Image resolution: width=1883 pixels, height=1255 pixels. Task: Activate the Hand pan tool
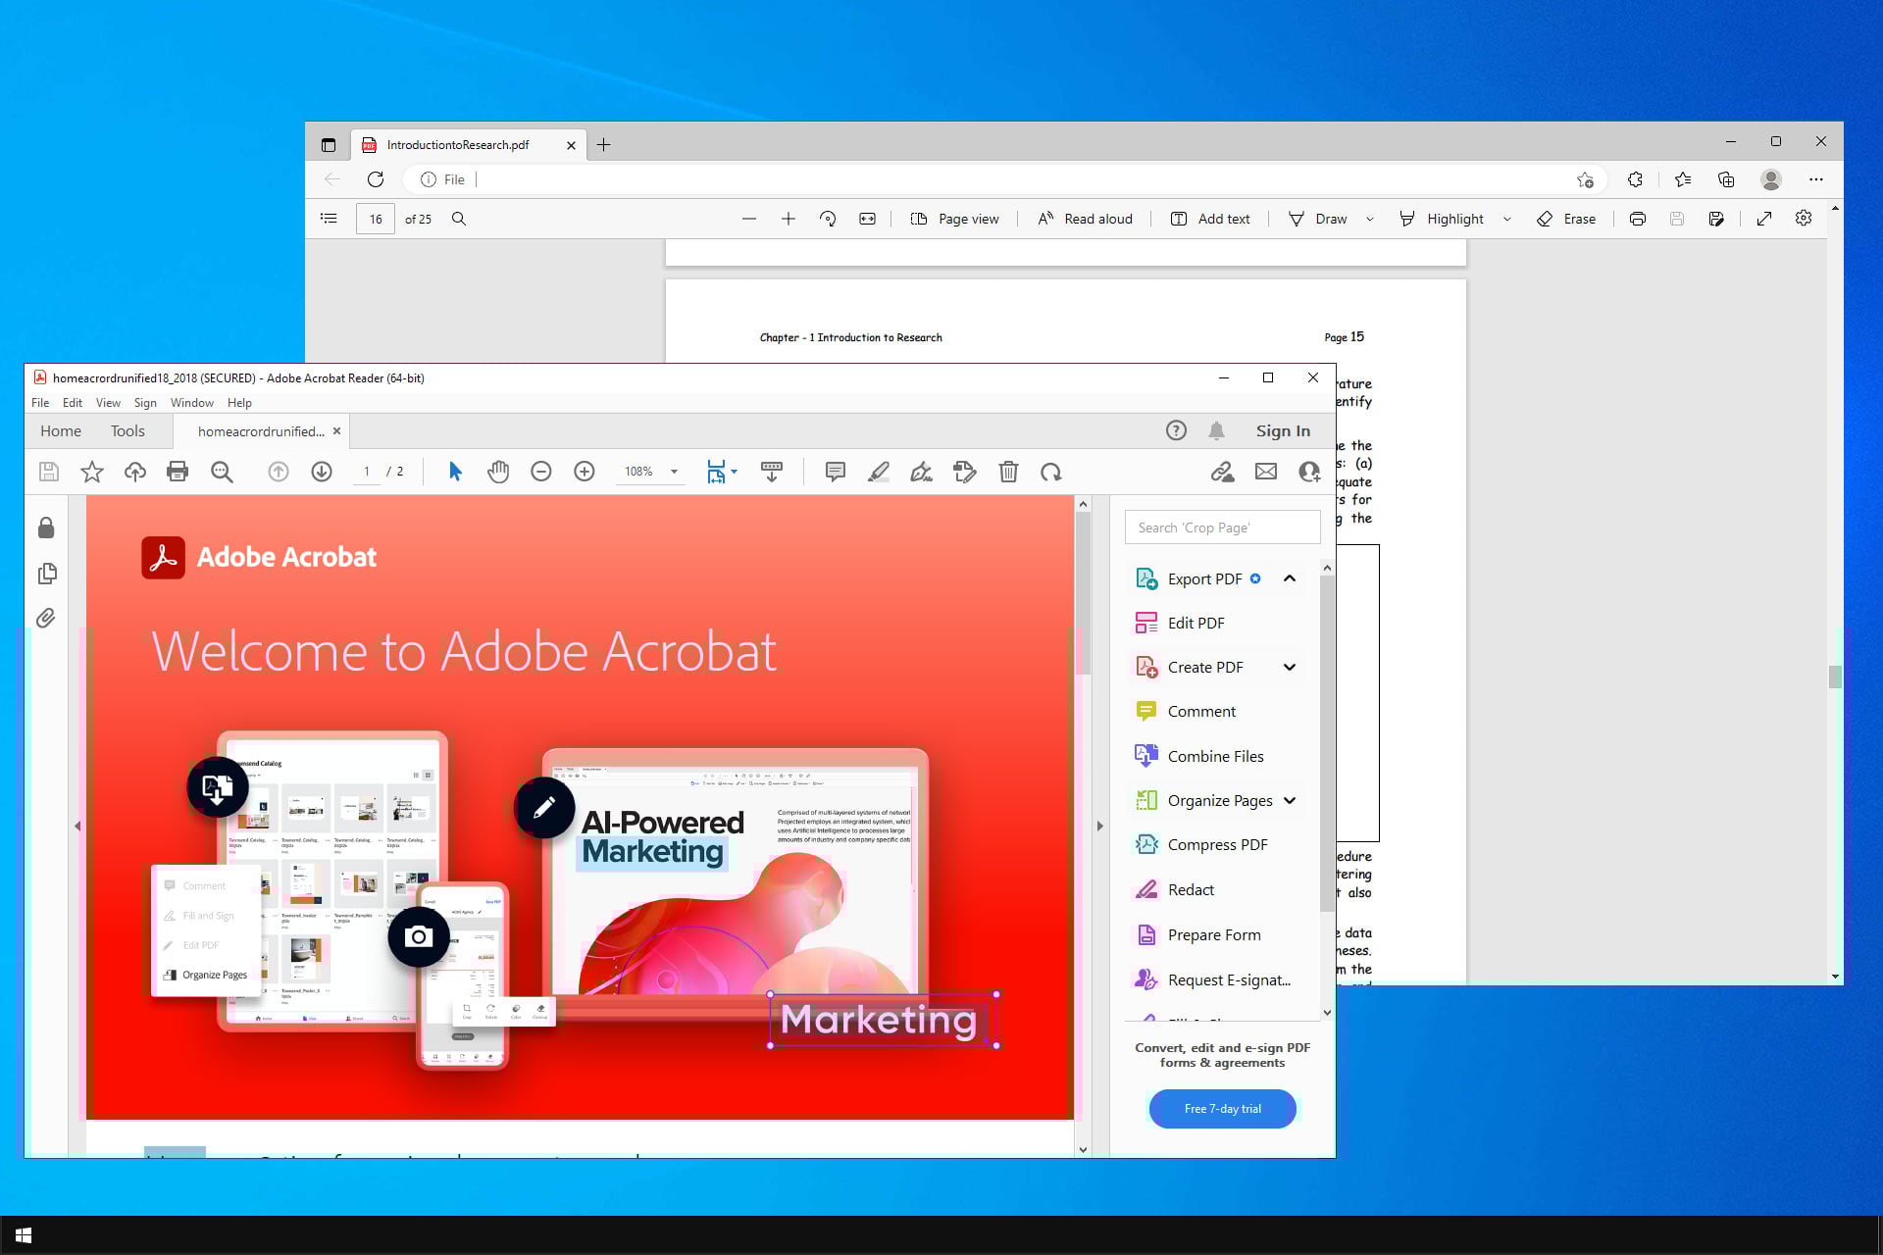pos(498,472)
